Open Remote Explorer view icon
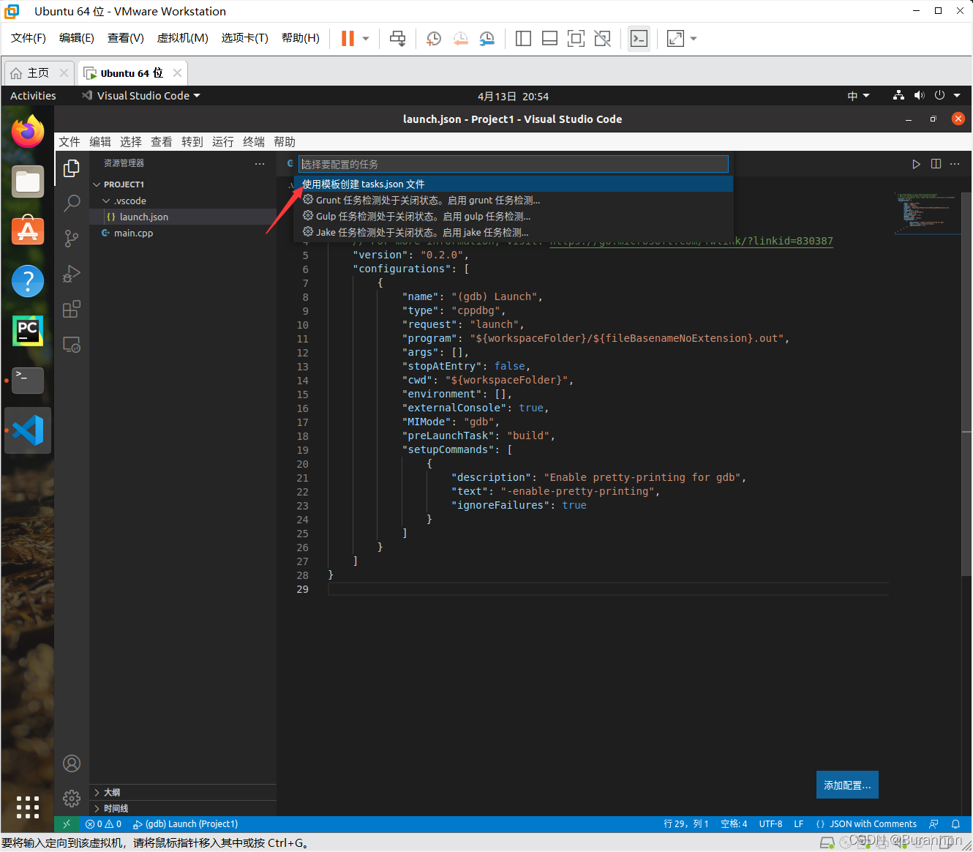Image resolution: width=973 pixels, height=852 pixels. coord(72,344)
